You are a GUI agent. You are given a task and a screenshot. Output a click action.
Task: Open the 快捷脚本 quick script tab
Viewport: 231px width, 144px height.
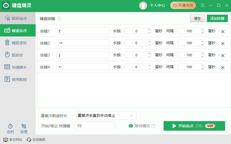click(x=18, y=67)
